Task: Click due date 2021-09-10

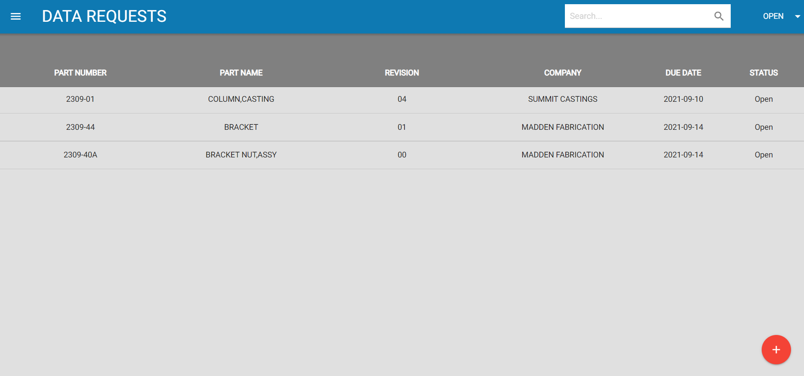Action: pyautogui.click(x=683, y=99)
